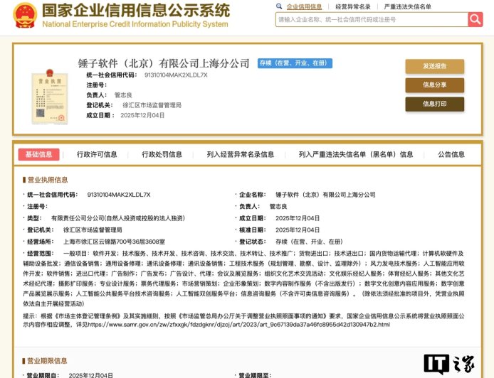The height and width of the screenshot is (378, 494).
Task: Click the license section 登记机关 value
Action: pos(93,230)
